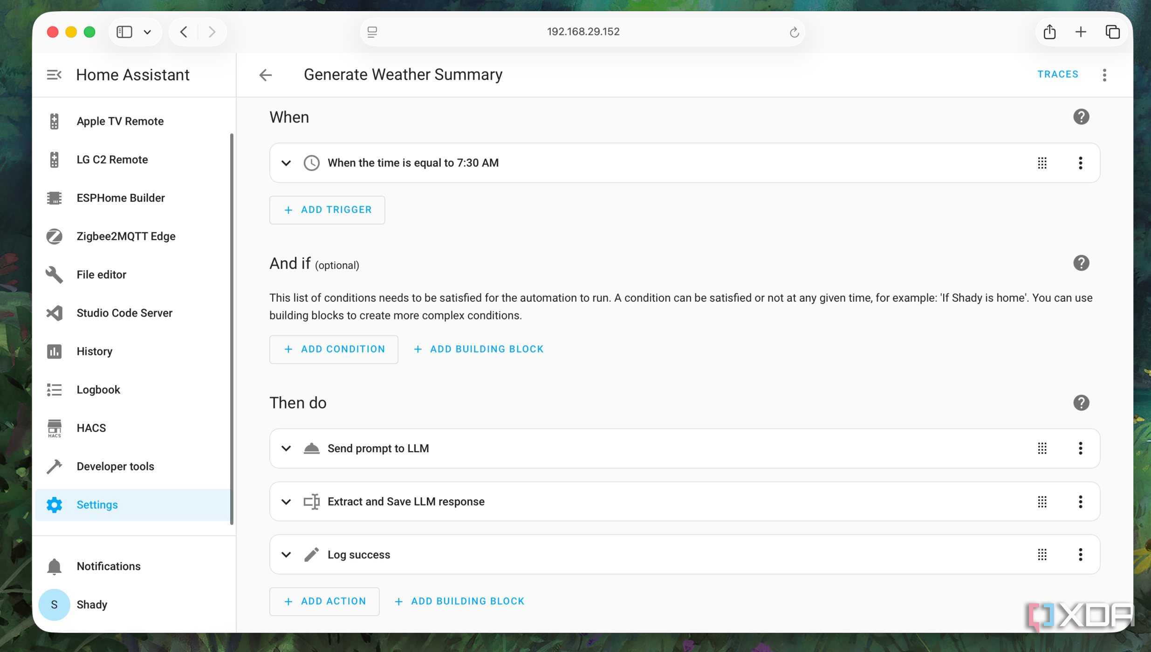Screen dimensions: 1151x652
Task: Open the TRACES view
Action: pyautogui.click(x=1058, y=75)
